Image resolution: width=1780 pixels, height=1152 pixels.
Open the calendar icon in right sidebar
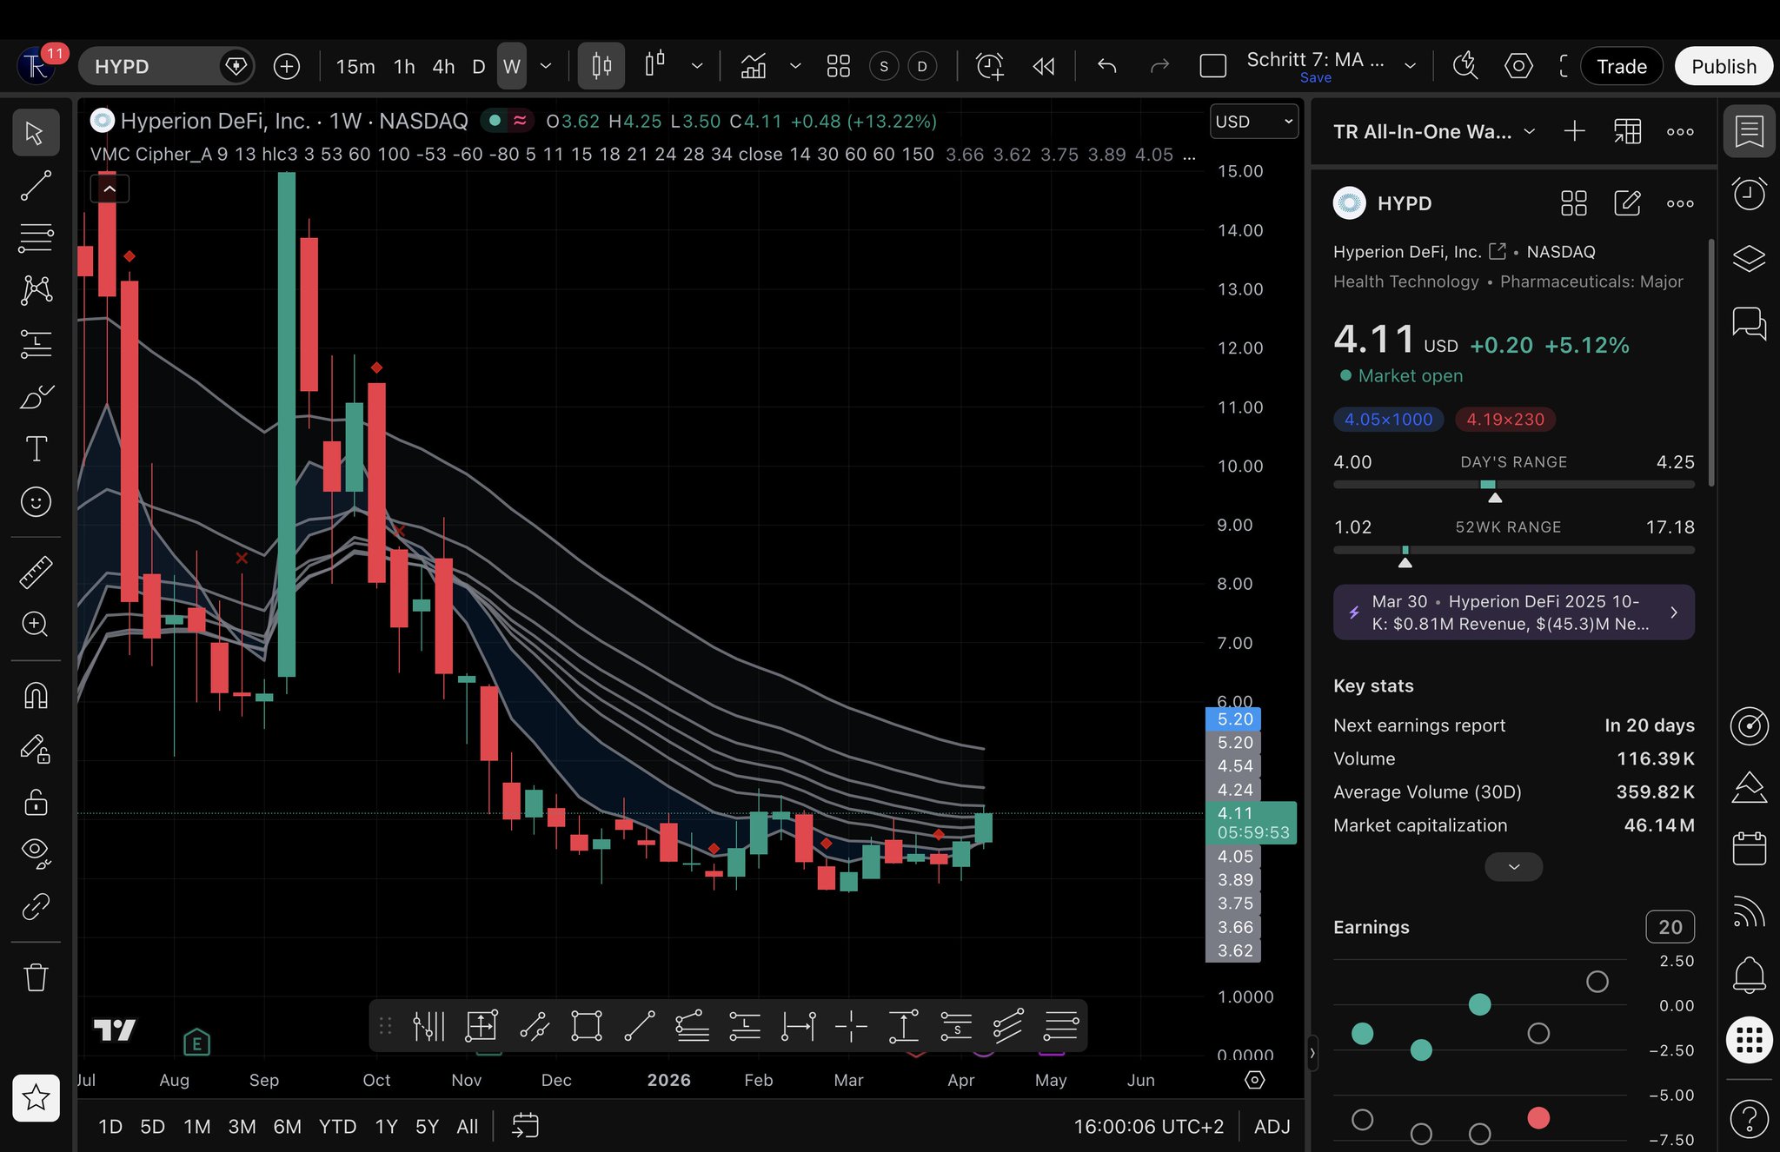coord(1749,848)
